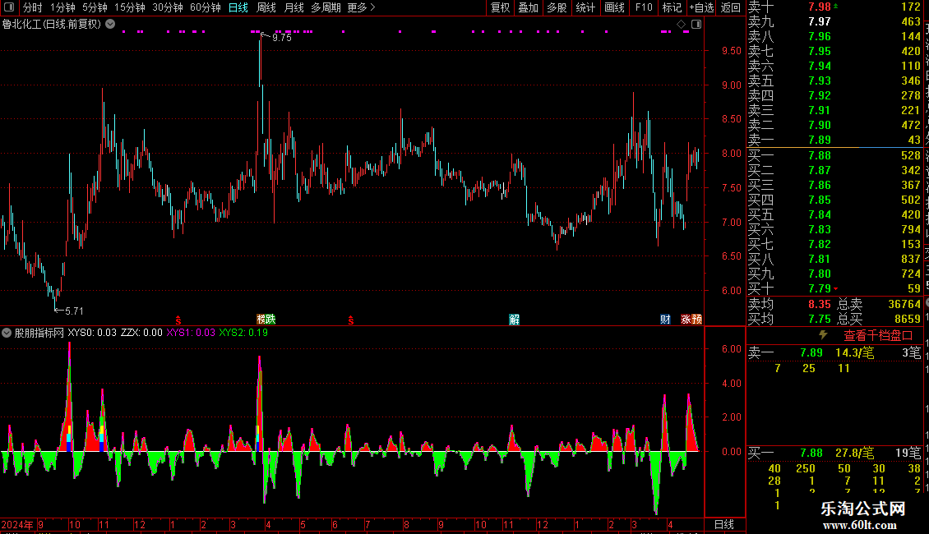This screenshot has height=534, width=929.
Task: Select the 60分钟 period tab
Action: click(205, 7)
